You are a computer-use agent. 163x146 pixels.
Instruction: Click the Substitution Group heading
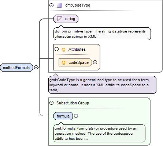coord(73,103)
